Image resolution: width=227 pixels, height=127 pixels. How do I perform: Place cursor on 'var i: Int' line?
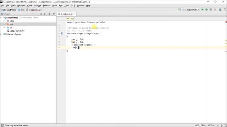pos(78,39)
